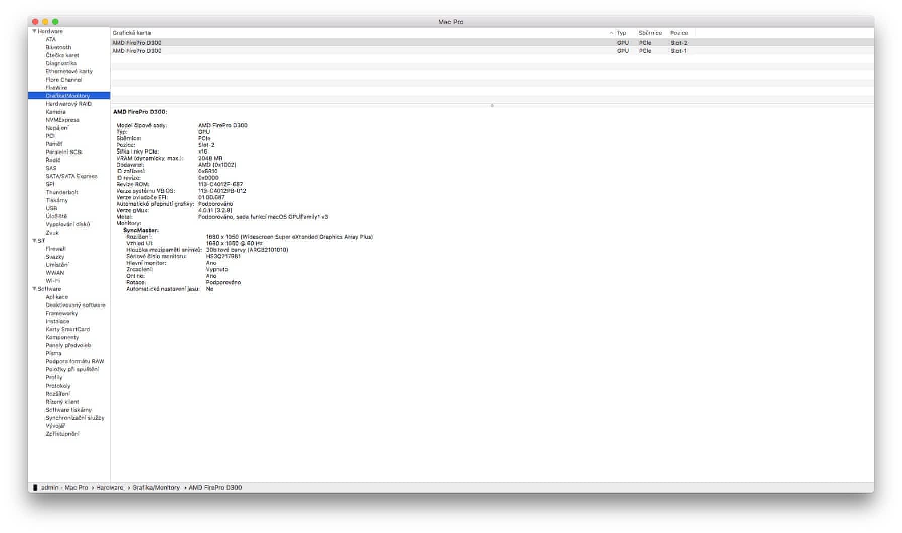Select Komponenty in sidebar
The image size is (902, 533).
click(62, 337)
